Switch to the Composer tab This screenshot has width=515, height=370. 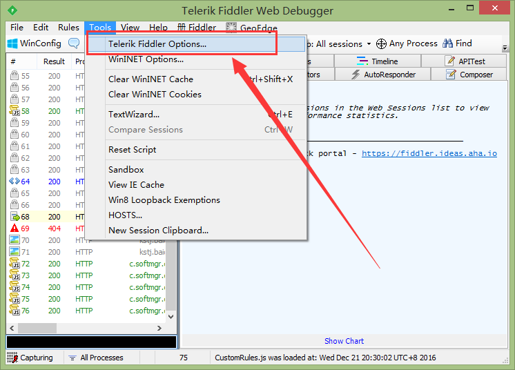pyautogui.click(x=469, y=75)
